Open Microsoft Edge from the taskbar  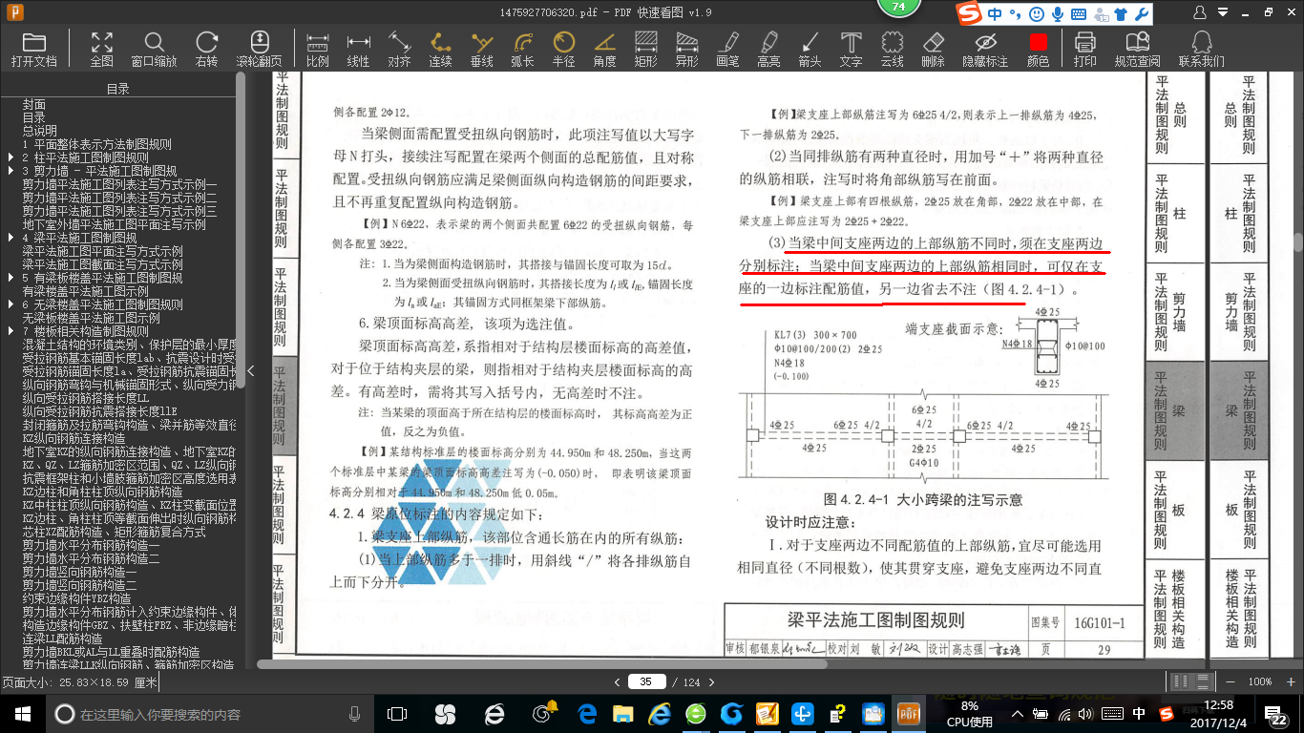[587, 714]
